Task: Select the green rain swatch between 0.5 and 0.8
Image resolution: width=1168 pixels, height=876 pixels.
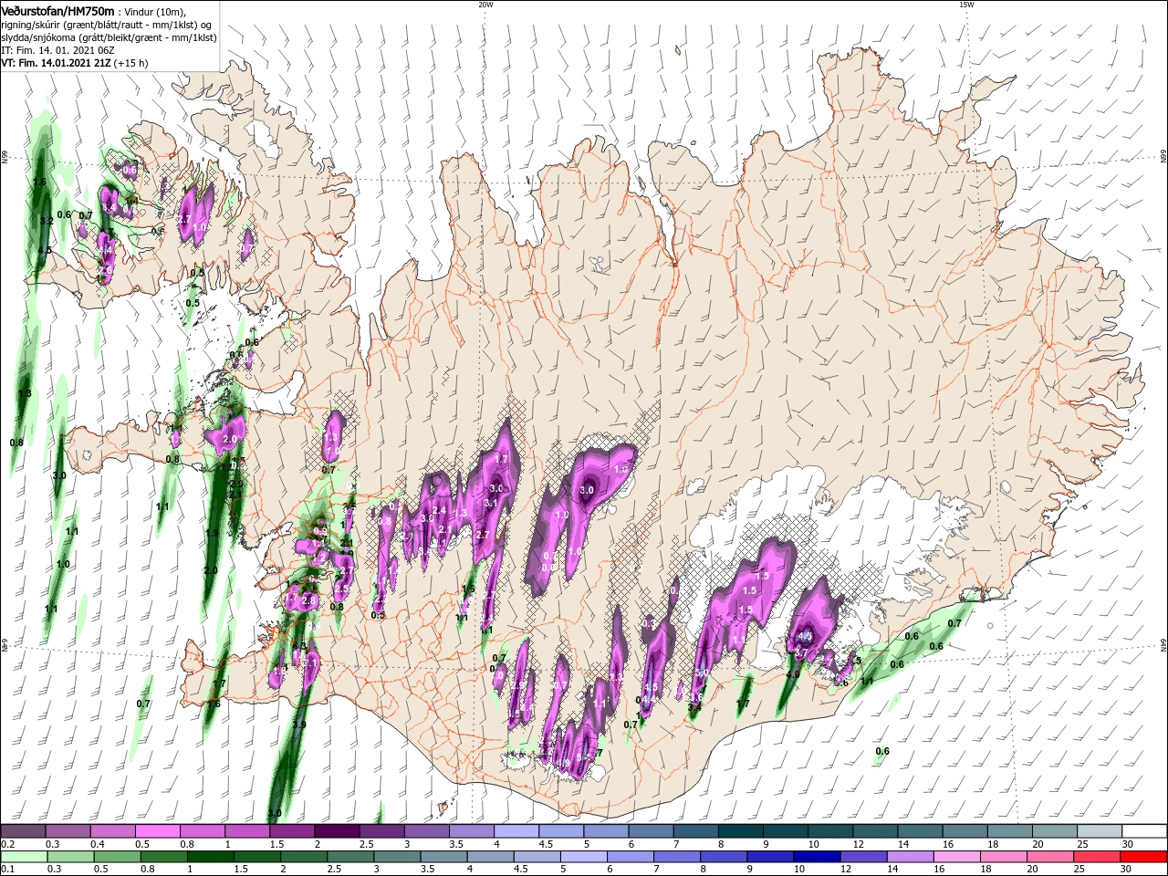Action: tap(117, 857)
